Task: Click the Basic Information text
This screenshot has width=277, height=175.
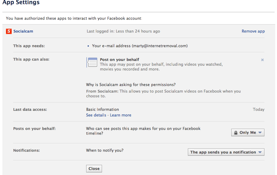Action: coord(103,109)
